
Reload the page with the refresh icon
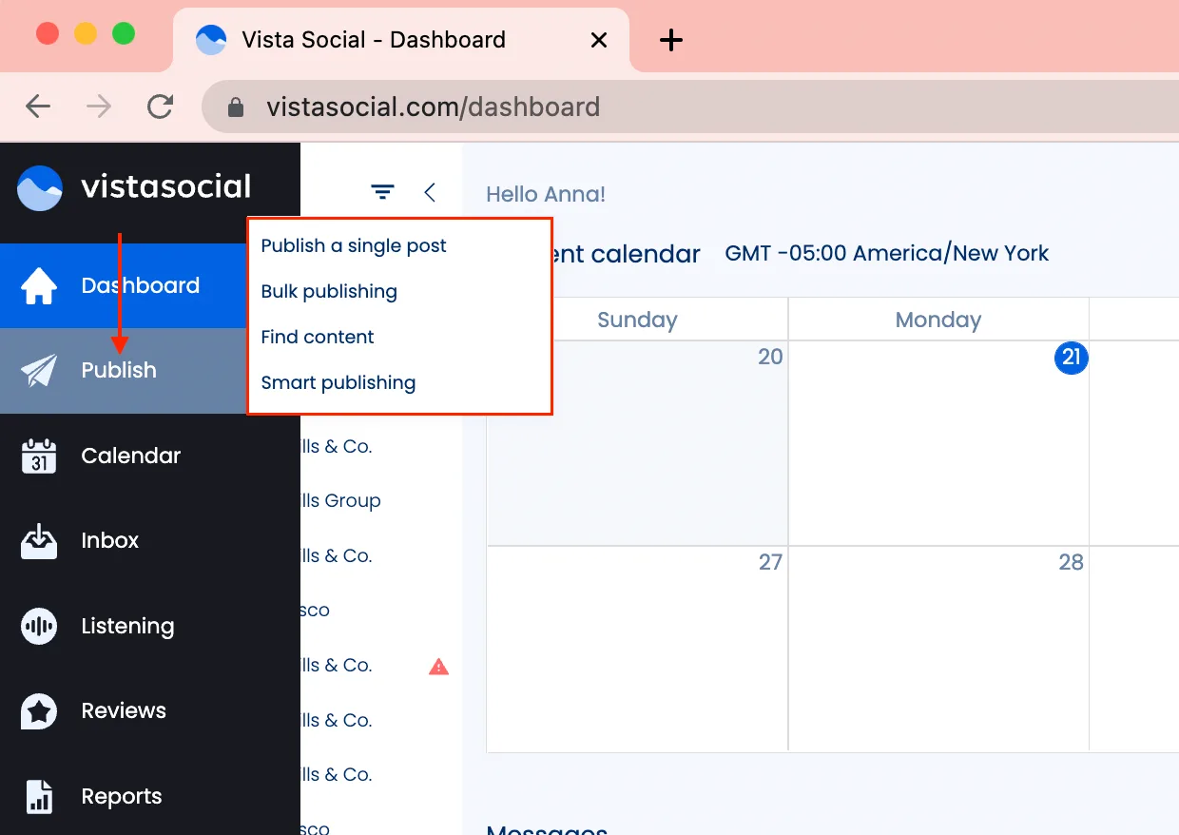tap(160, 107)
